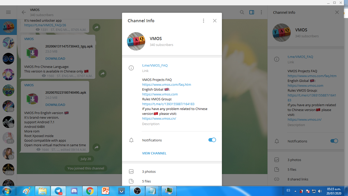Forward the unlocker app message
Image resolution: width=348 pixels, height=196 pixels.
tap(96, 27)
